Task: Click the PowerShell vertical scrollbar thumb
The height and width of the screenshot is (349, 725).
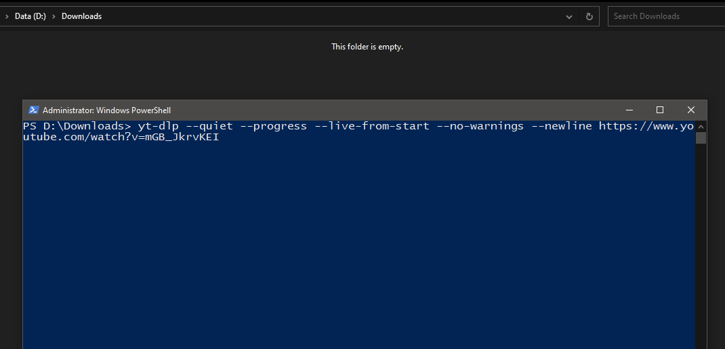Action: click(701, 138)
